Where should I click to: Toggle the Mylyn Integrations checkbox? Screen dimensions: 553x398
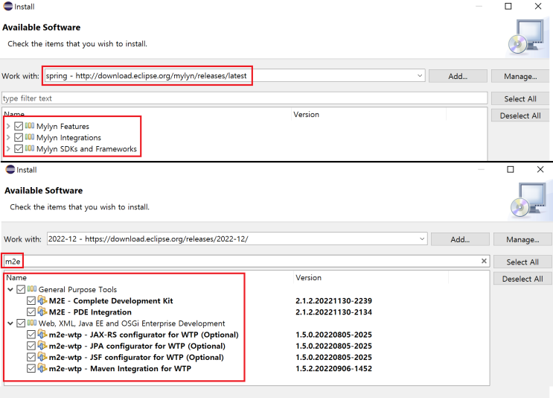click(19, 137)
